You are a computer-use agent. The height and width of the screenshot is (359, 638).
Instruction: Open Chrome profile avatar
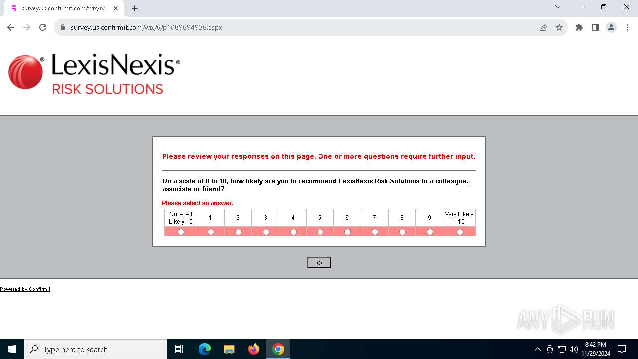click(611, 27)
